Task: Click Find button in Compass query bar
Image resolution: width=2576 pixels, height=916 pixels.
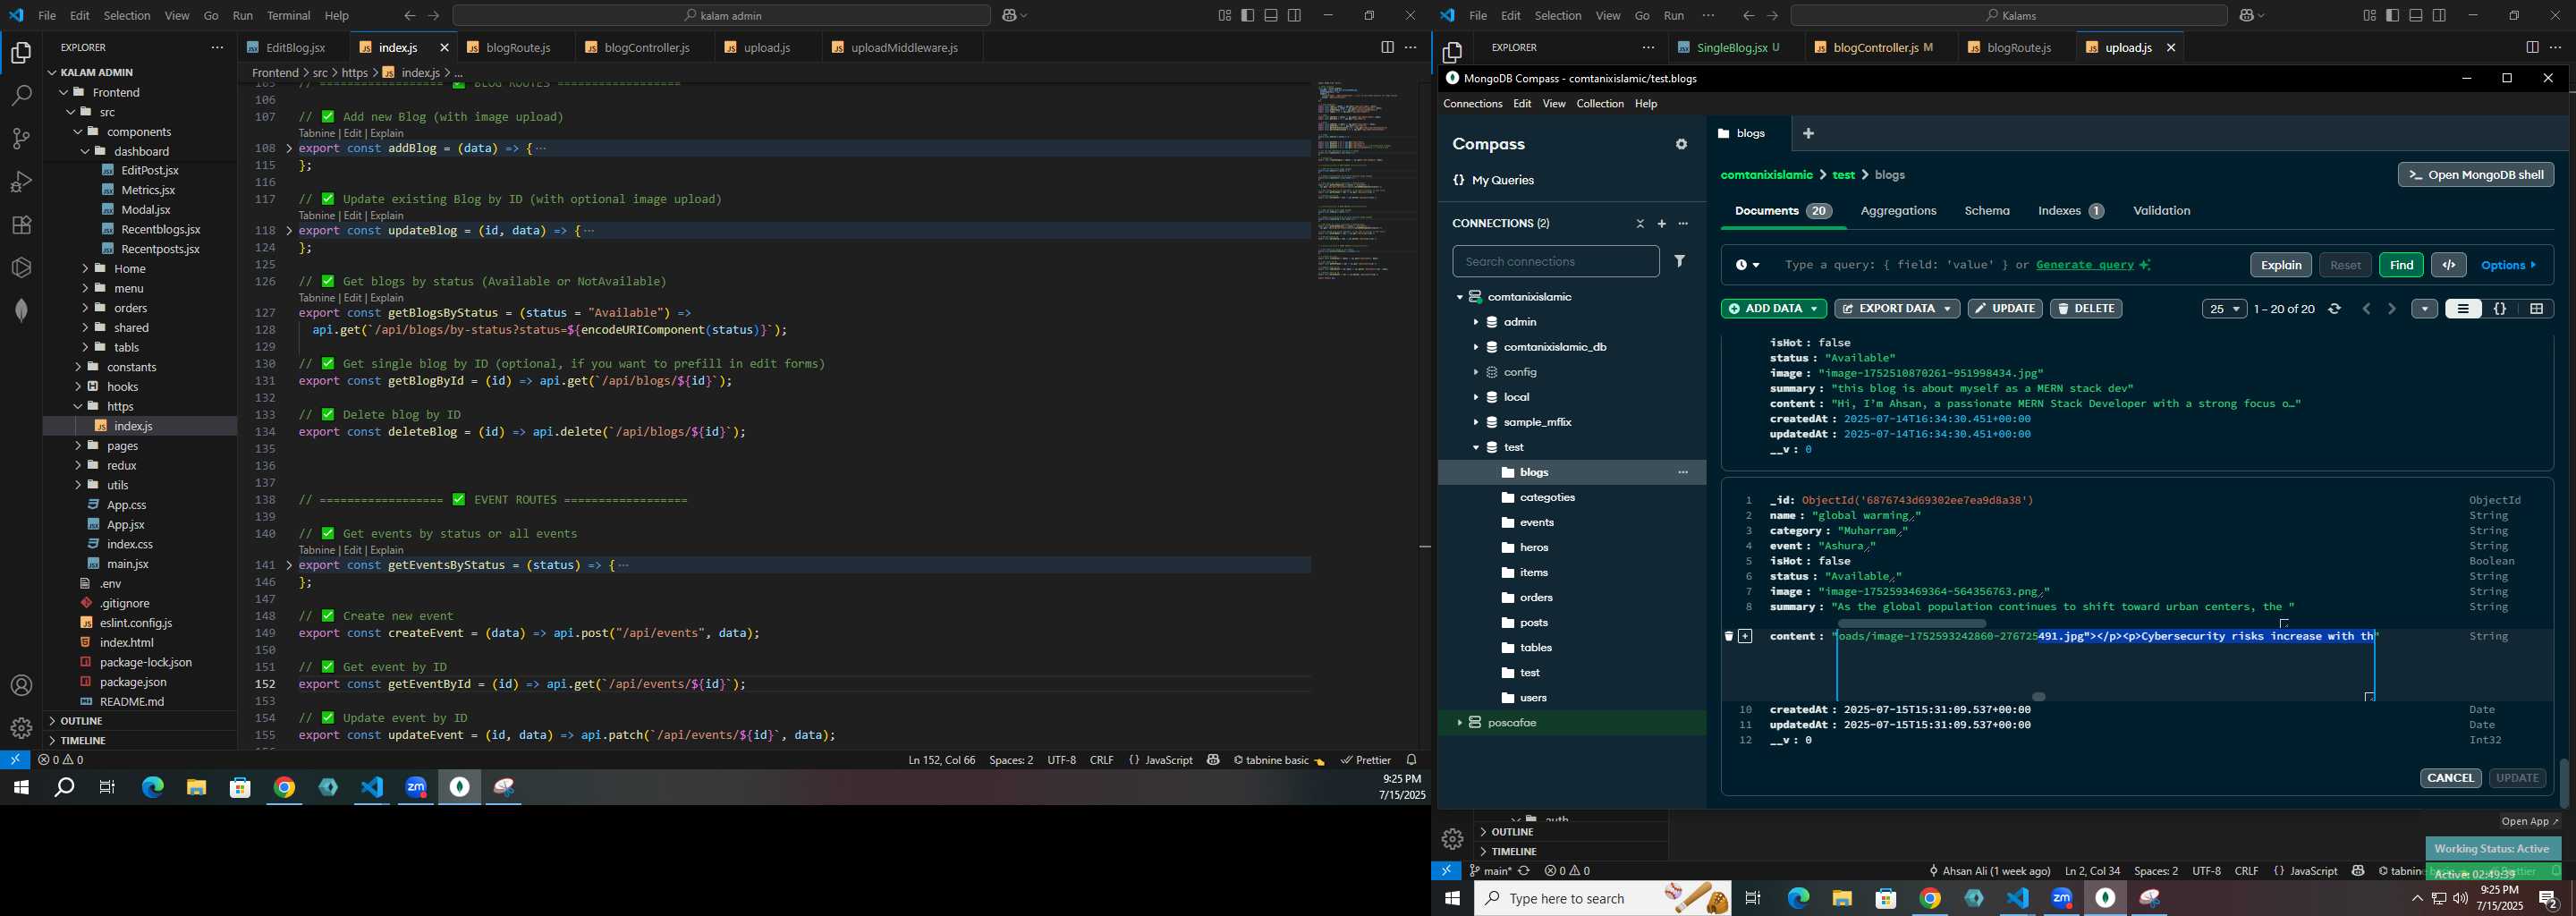Action: tap(2400, 265)
